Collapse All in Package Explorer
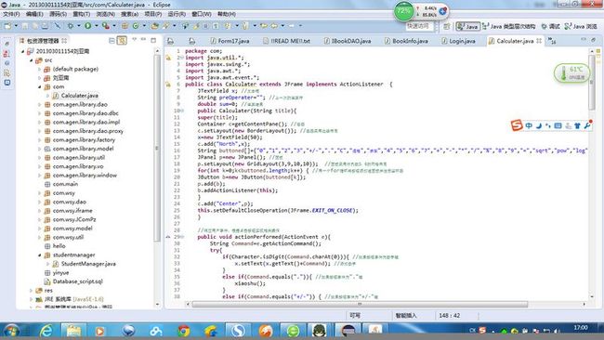 (x=112, y=40)
